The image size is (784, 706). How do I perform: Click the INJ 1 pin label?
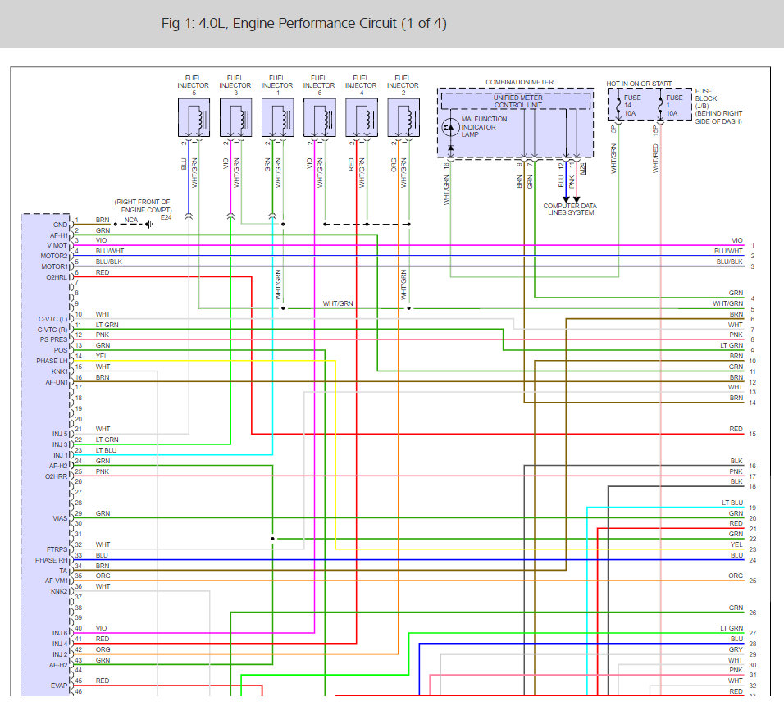[60, 455]
